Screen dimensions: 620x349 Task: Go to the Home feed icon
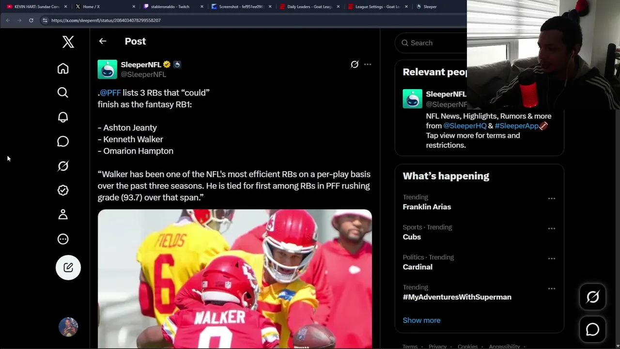pyautogui.click(x=63, y=68)
